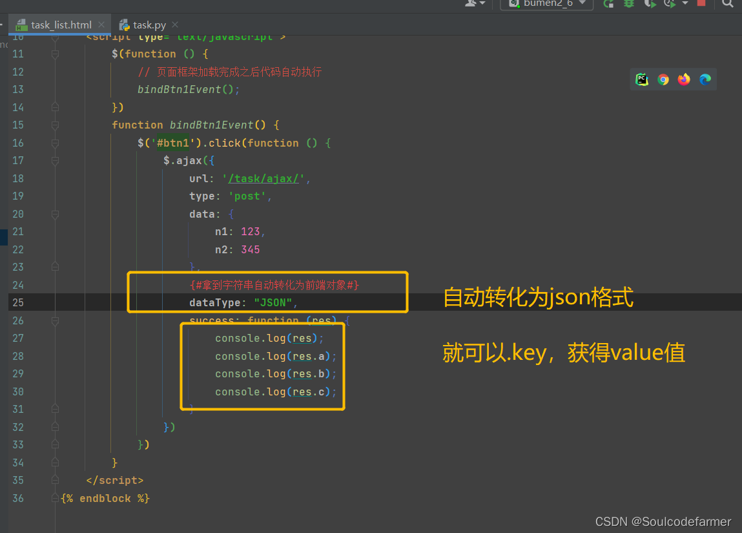Collapse click handler fold at line 16
Viewport: 742px width, 533px height.
pyautogui.click(x=56, y=143)
